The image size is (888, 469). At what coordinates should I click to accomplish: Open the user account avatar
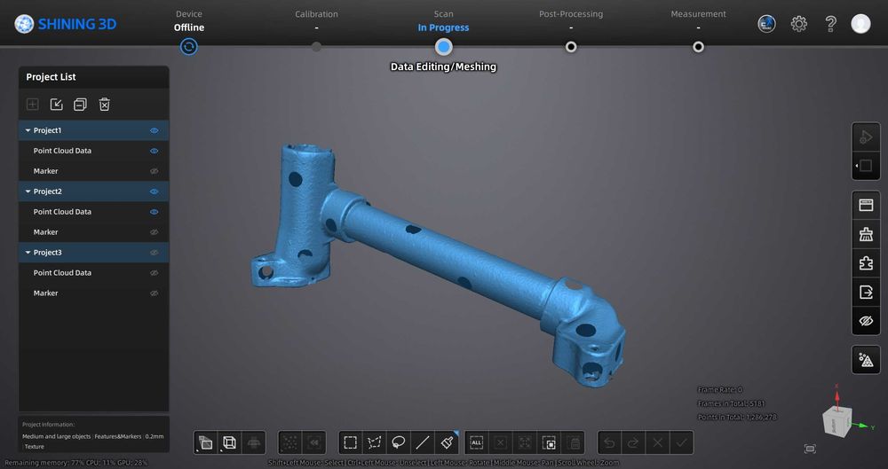[x=860, y=24]
